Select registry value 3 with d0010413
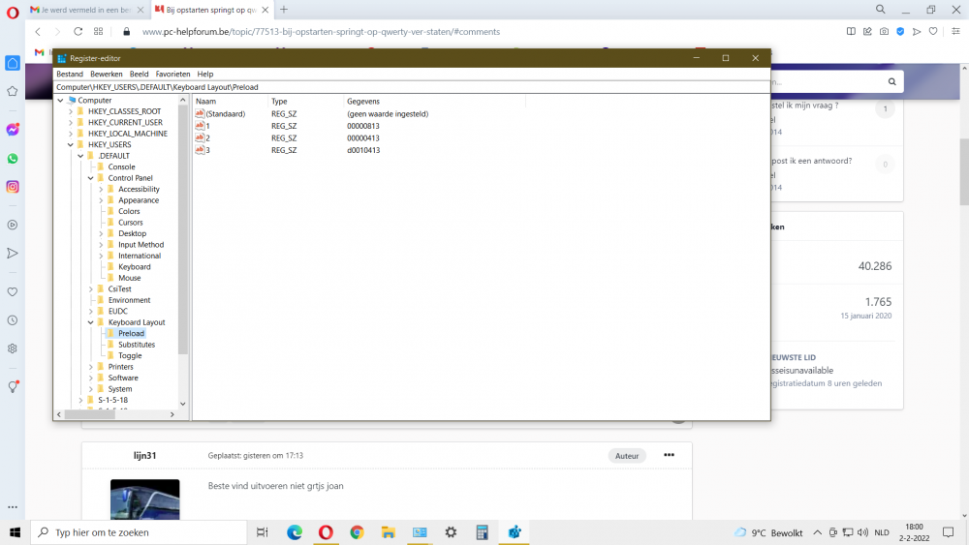Image resolution: width=969 pixels, height=545 pixels. pos(288,150)
